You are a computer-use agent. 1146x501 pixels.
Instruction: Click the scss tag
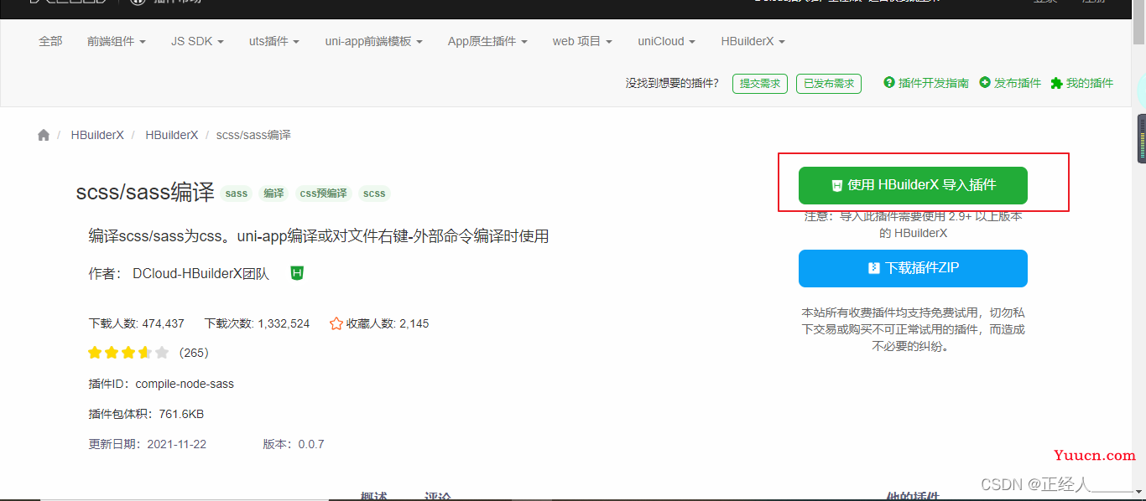[374, 194]
